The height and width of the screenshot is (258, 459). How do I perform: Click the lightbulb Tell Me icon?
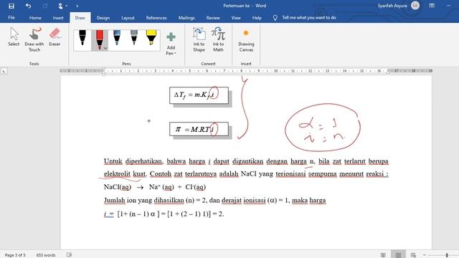click(275, 18)
